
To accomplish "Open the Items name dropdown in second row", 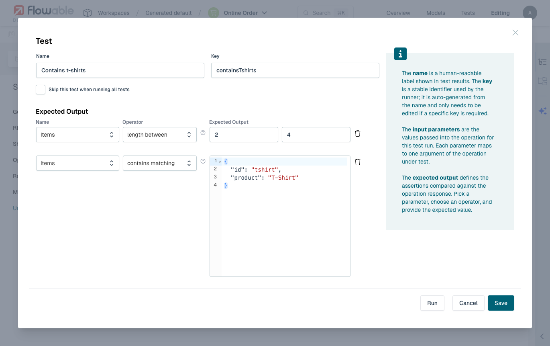I will pos(77,163).
